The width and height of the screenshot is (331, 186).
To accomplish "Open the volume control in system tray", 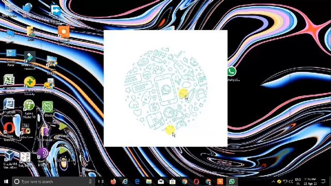I will pyautogui.click(x=291, y=181).
